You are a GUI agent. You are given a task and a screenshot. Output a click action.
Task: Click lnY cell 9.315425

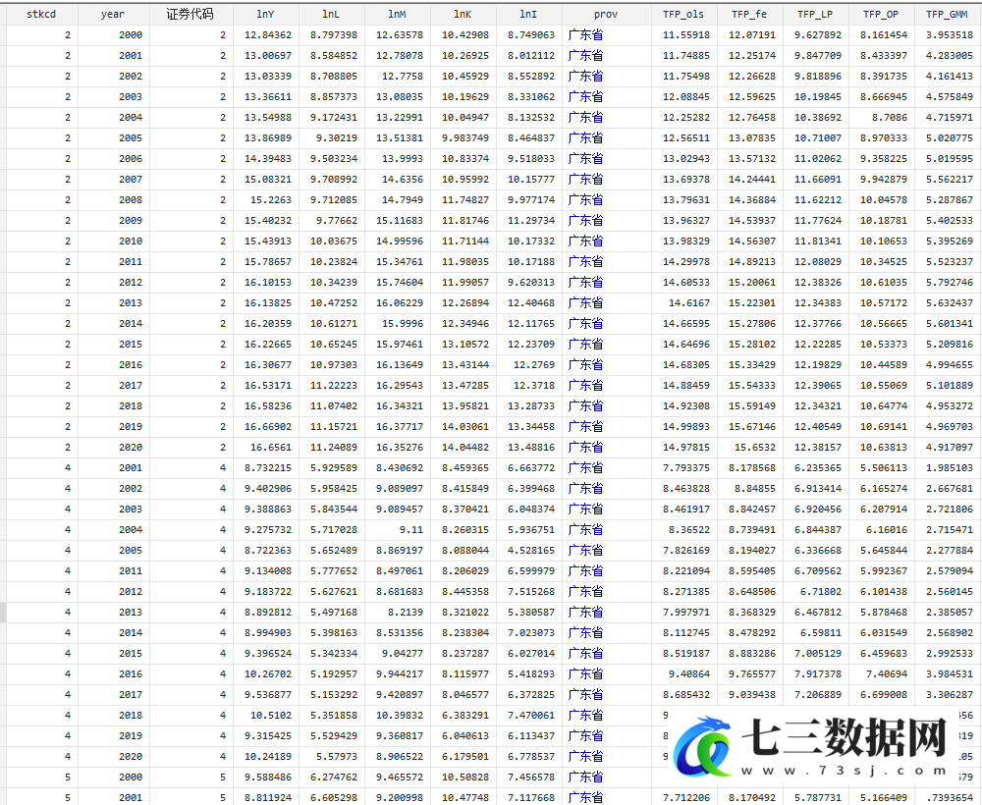pos(265,736)
